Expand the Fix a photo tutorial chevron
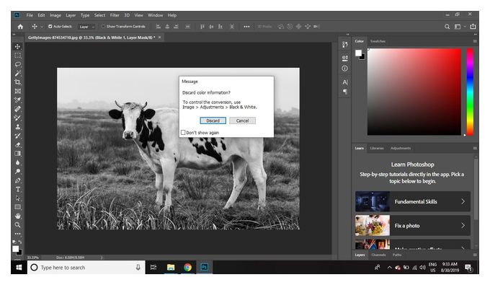The height and width of the screenshot is (285, 490). click(463, 226)
